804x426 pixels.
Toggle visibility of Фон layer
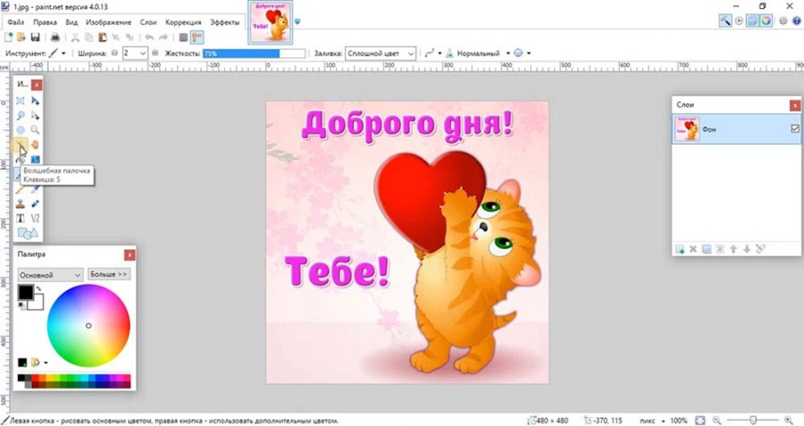[795, 129]
